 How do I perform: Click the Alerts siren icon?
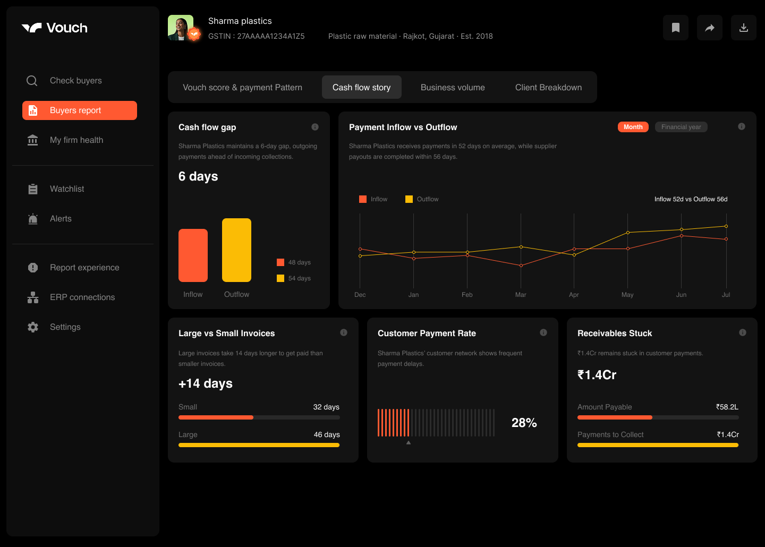33,219
